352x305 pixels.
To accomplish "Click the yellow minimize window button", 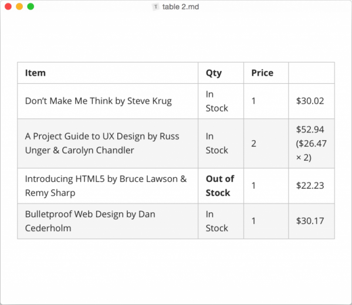I will coord(19,6).
